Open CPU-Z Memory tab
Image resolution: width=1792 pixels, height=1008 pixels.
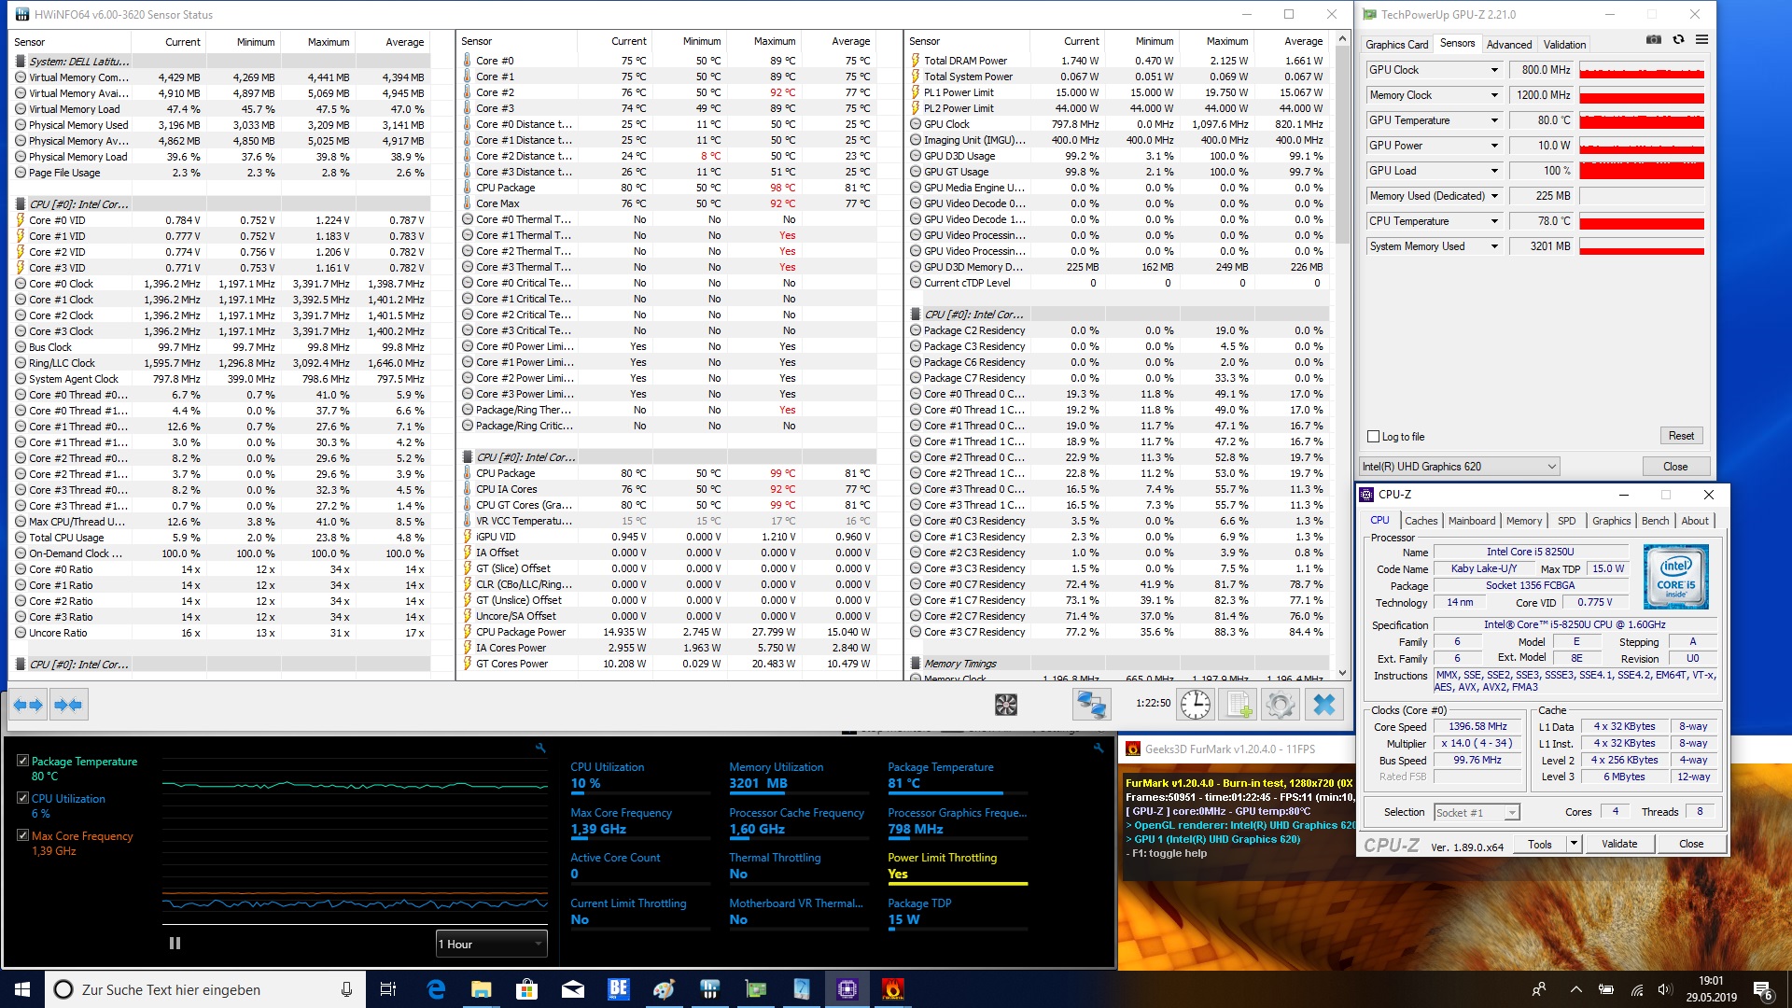point(1524,521)
